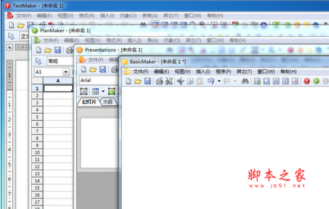Click the Save disk icon in Presentations window
This screenshot has width=329, height=209.
pos(103,69)
